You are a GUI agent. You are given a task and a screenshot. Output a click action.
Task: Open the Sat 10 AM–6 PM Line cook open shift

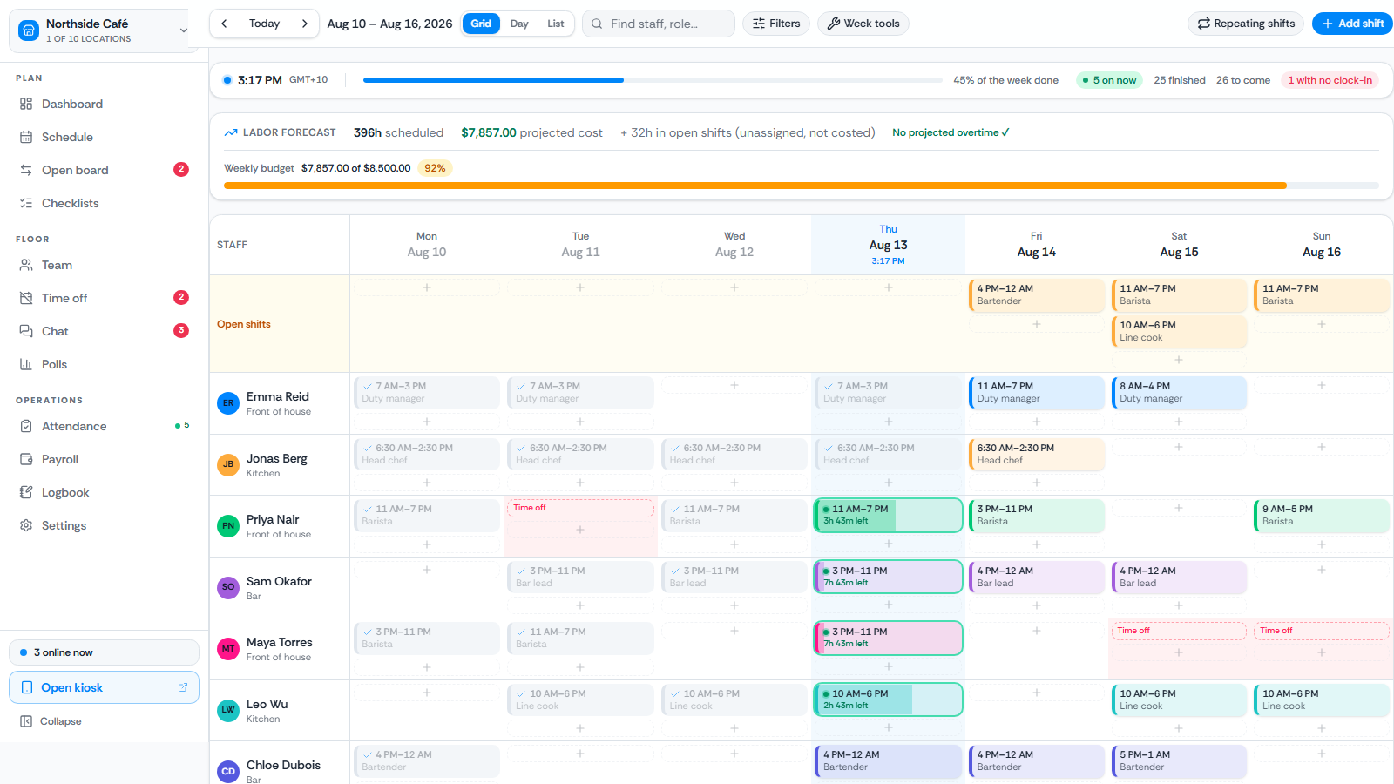[x=1179, y=331]
